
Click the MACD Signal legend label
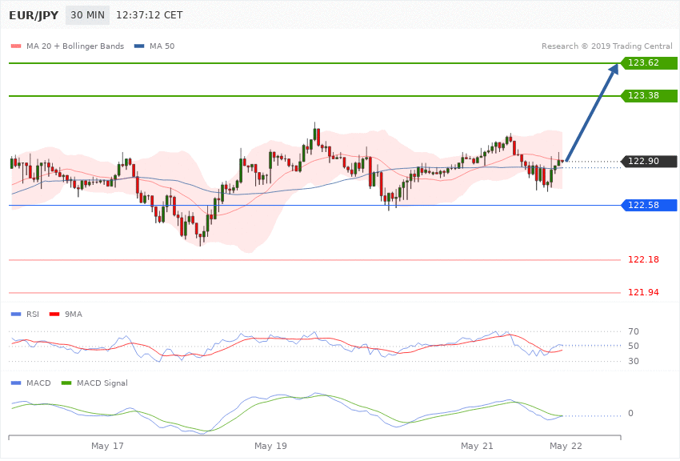(x=102, y=383)
